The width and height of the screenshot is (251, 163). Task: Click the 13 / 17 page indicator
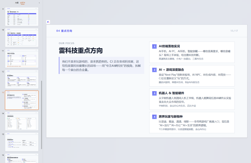(234, 31)
